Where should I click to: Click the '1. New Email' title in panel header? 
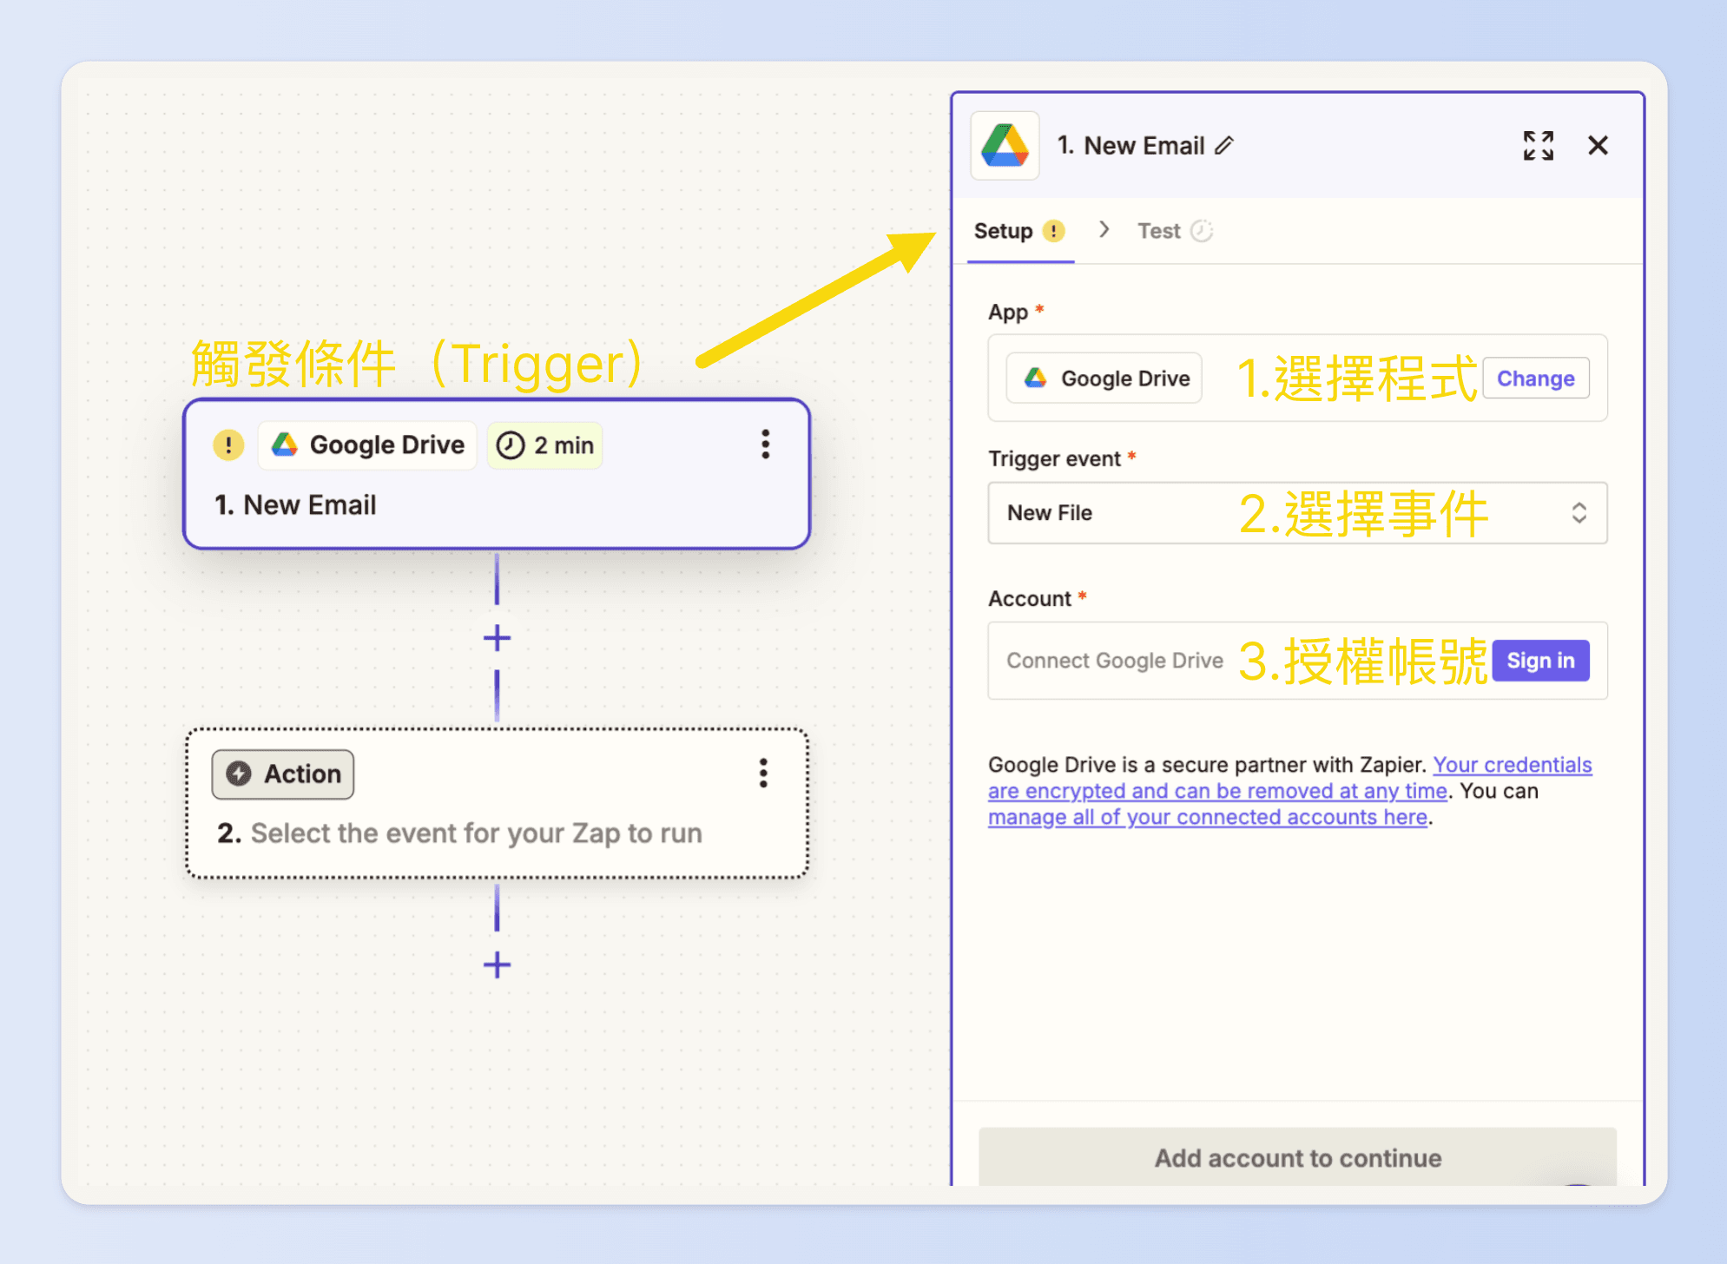click(x=1130, y=146)
